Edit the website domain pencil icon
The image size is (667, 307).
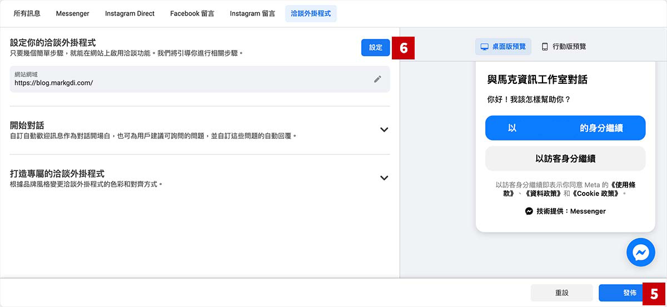point(378,79)
